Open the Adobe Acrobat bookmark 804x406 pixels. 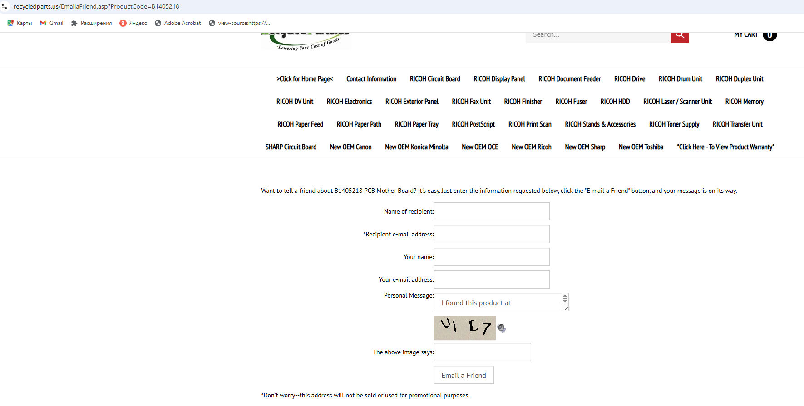pos(178,23)
